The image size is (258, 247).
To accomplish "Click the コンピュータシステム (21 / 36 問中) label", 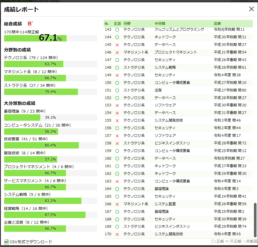I will point(38,125).
